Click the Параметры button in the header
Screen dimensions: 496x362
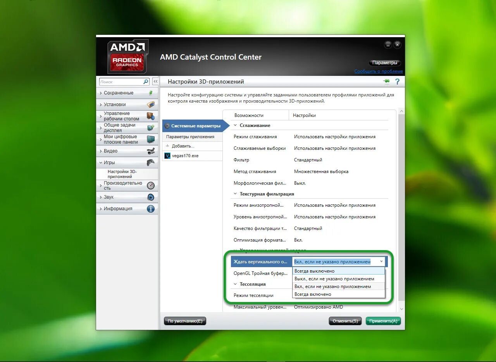coord(385,63)
